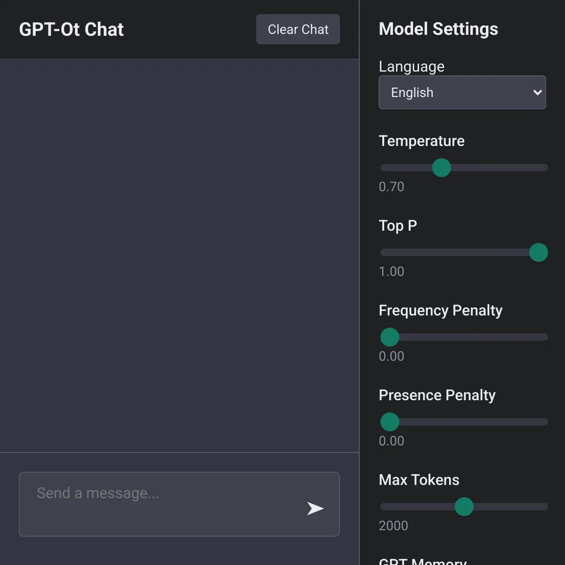
Task: Click the GPT-Ot Chat title
Action: pos(71,29)
